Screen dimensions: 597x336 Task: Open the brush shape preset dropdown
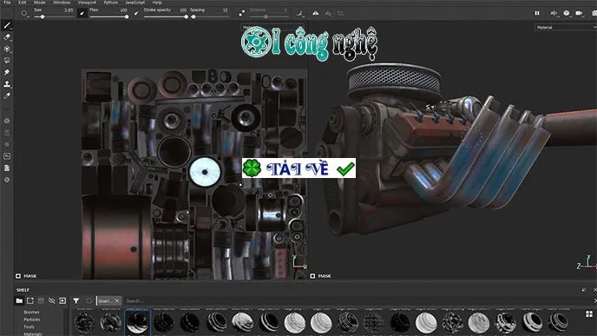pyautogui.click(x=24, y=13)
